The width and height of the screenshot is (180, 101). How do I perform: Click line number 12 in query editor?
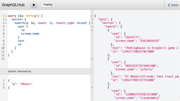pyautogui.click(x=3, y=55)
